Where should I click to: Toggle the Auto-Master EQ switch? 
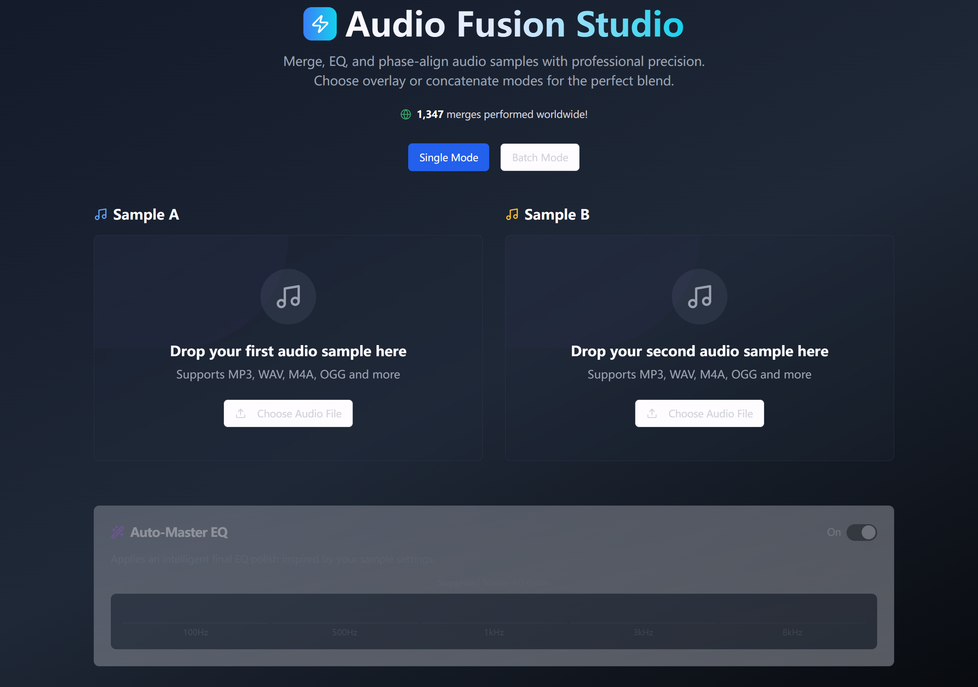(861, 532)
